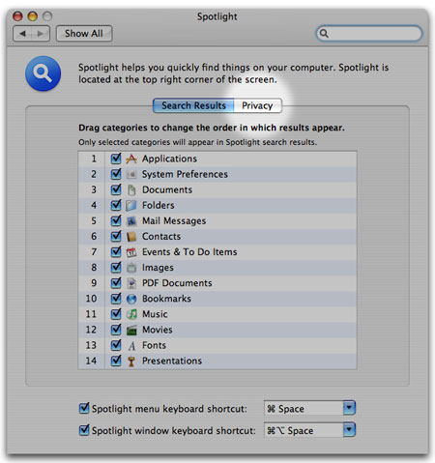Click the Contacts address book icon
435x463 pixels.
click(131, 237)
